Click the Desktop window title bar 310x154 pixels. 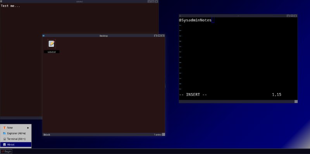pyautogui.click(x=103, y=36)
